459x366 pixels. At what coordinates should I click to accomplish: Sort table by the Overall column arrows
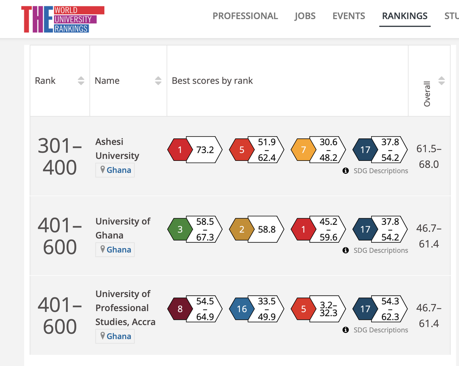[442, 81]
